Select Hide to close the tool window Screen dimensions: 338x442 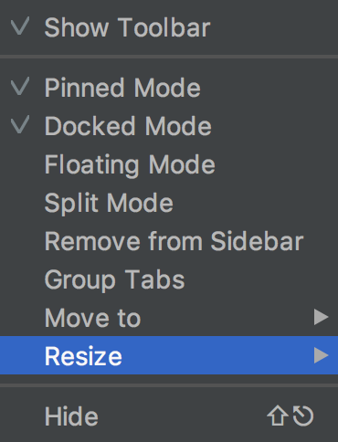pos(169,416)
